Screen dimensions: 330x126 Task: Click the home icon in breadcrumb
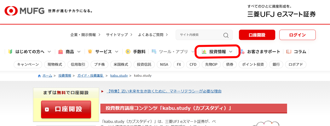39,76
